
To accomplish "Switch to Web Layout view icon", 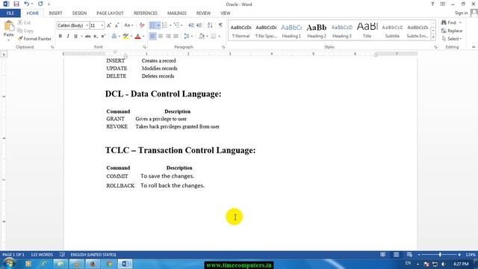I will tap(409, 254).
